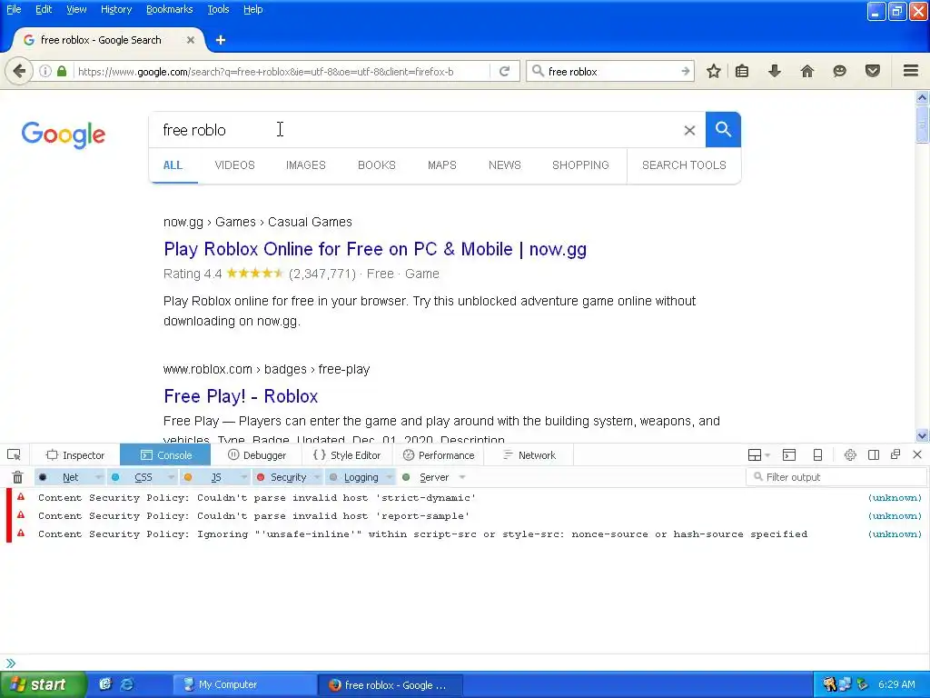The height and width of the screenshot is (698, 930).
Task: Reload the page with the refresh icon
Action: [504, 71]
